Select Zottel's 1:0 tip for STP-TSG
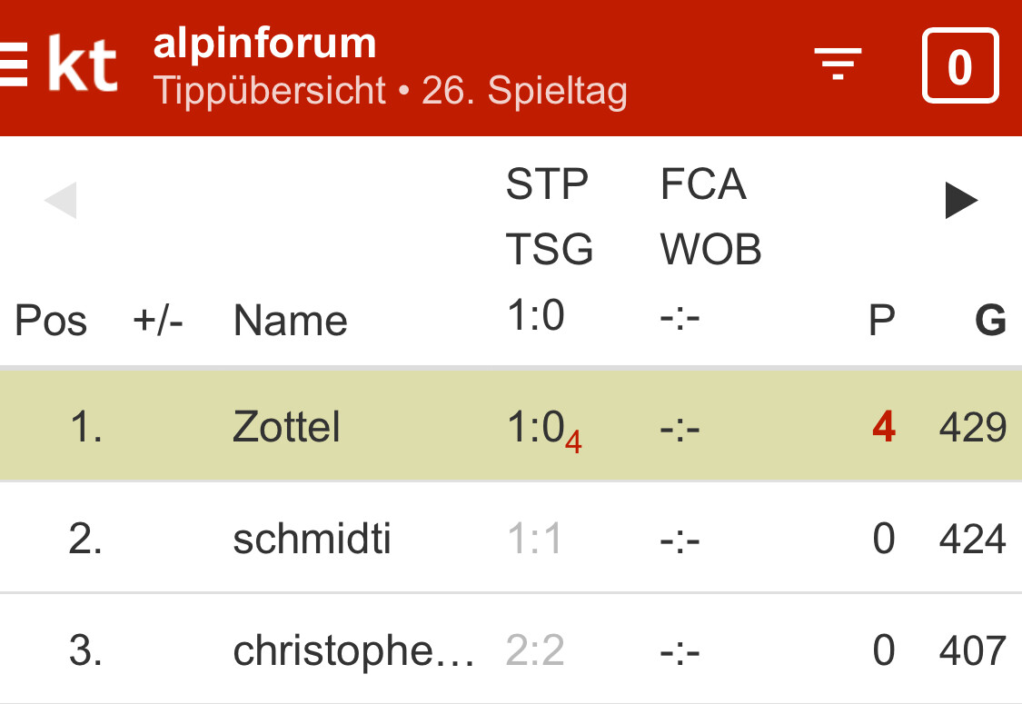Image resolution: width=1022 pixels, height=704 pixels. [536, 427]
